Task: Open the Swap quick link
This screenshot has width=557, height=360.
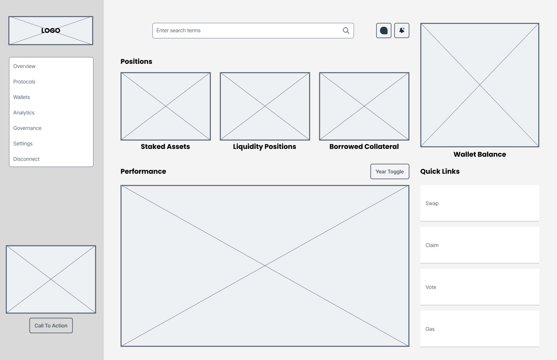Action: point(479,203)
